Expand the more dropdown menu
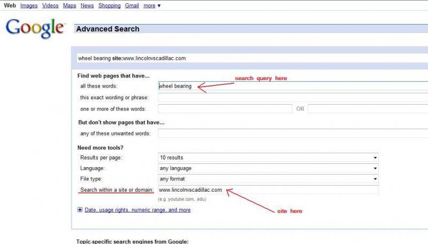This screenshot has width=428, height=244. click(152, 5)
